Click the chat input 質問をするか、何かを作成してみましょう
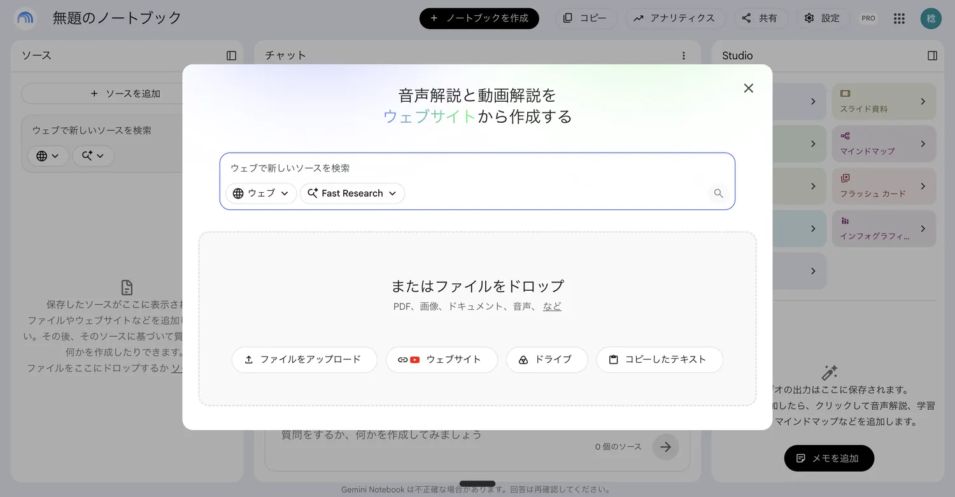Viewport: 955px width, 497px height. 381,435
